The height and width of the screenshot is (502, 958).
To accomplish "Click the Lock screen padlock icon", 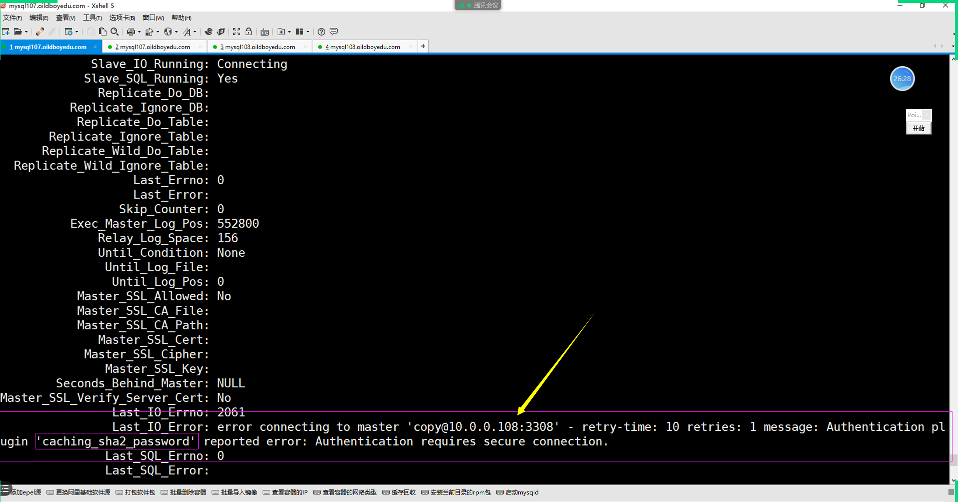I will [249, 32].
